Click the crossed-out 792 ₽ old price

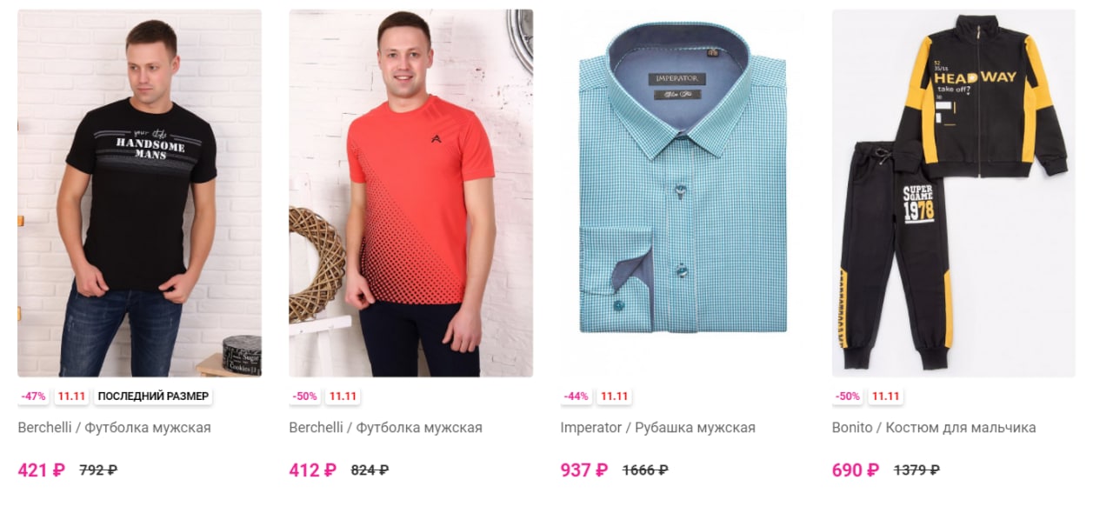click(x=98, y=470)
